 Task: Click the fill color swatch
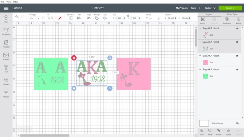point(60,18)
